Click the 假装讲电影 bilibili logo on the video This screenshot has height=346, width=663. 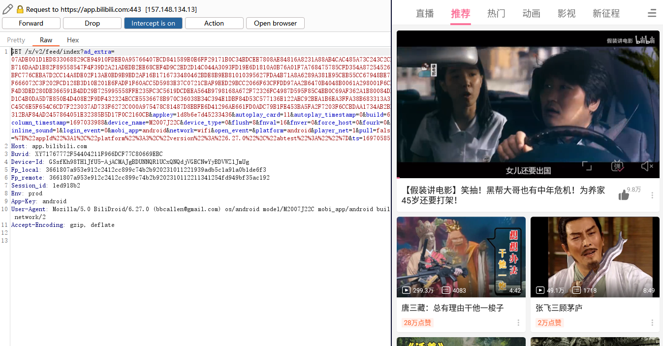click(x=631, y=40)
